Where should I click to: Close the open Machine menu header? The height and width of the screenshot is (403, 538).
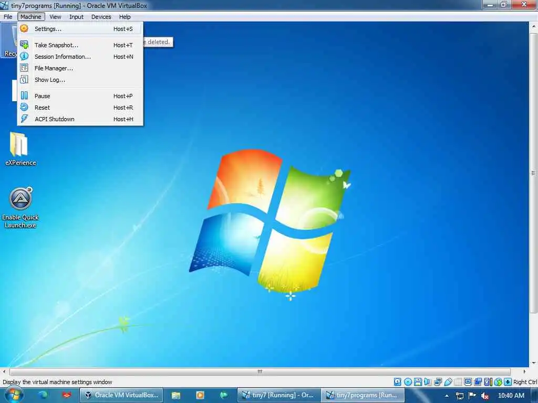point(31,17)
